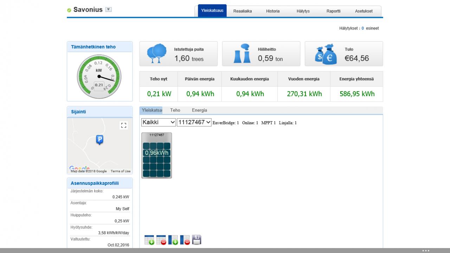Image resolution: width=450 pixels, height=253 pixels.
Task: Click the Asentaja value My Self
Action: 123,209
